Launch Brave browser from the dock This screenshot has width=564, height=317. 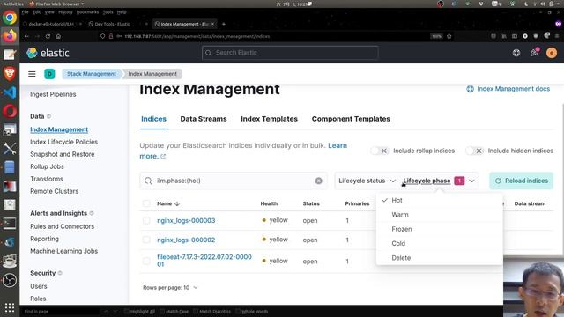point(10,74)
